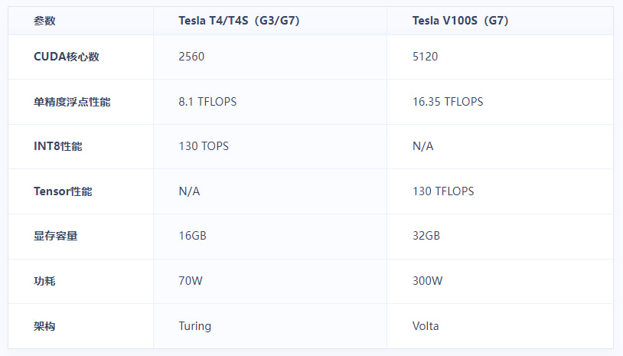Select the Tesla T4/T4S（G3/G7） column header
The image size is (623, 356).
tap(238, 21)
